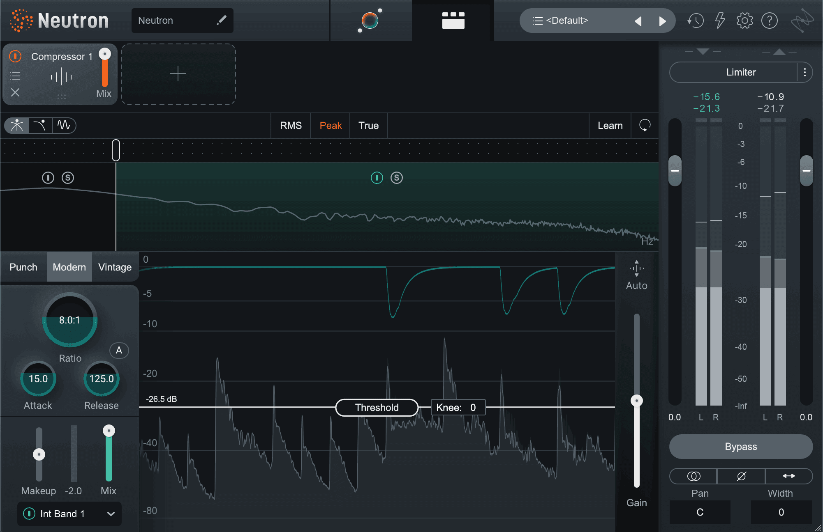Toggle Int Band 1 sidechain power button
Viewport: 823px width, 532px height.
tap(29, 514)
